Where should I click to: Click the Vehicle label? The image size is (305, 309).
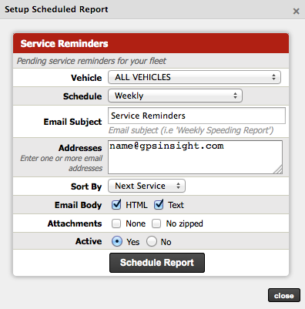click(86, 78)
